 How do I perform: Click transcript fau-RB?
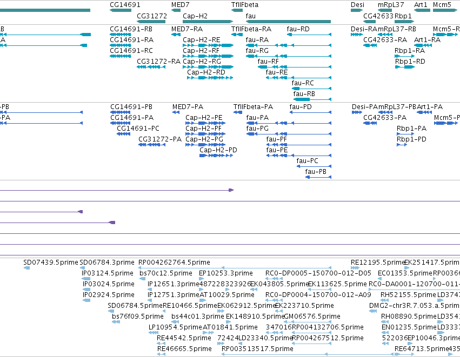click(x=304, y=94)
